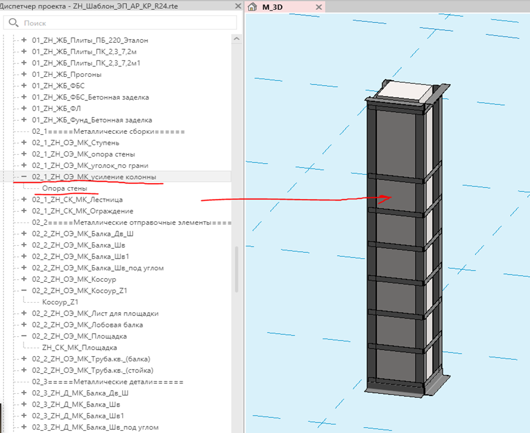530x433 pixels.
Task: Select 02_2_ZH_ОЭ_МК_Лобовая балка label
Action: tap(87, 325)
